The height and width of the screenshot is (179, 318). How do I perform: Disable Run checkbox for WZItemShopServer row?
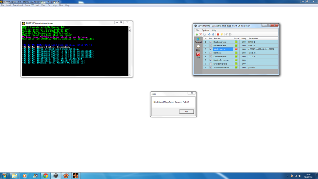(211, 67)
